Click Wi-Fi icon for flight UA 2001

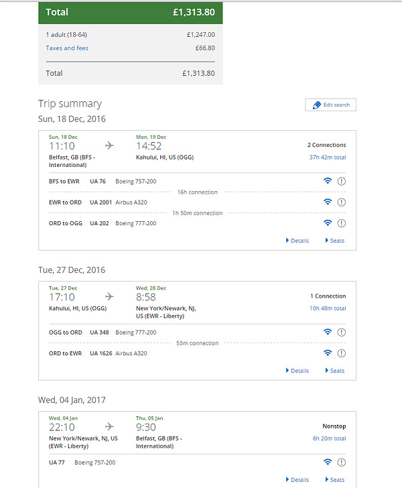click(x=328, y=202)
